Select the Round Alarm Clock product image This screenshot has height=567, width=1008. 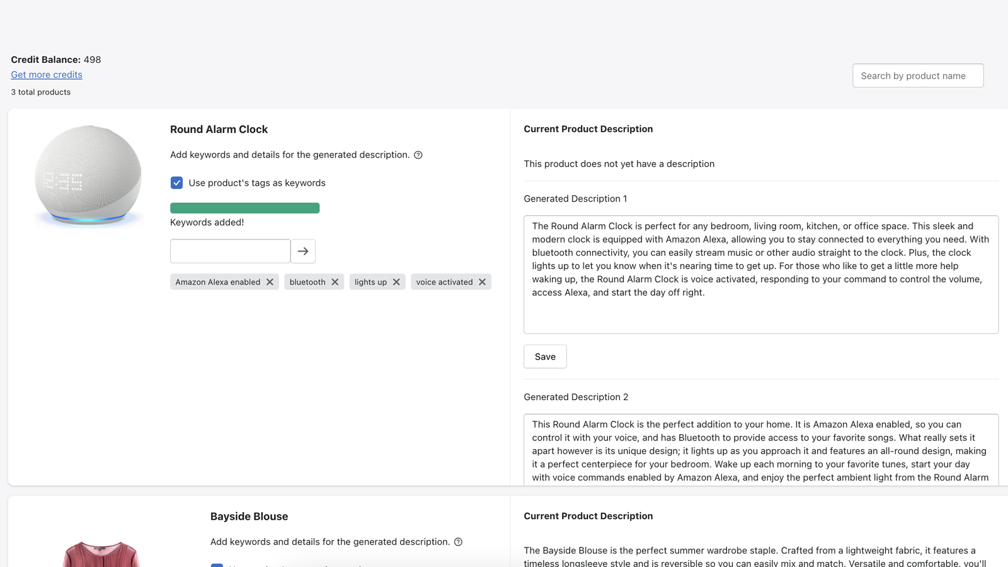pyautogui.click(x=88, y=175)
